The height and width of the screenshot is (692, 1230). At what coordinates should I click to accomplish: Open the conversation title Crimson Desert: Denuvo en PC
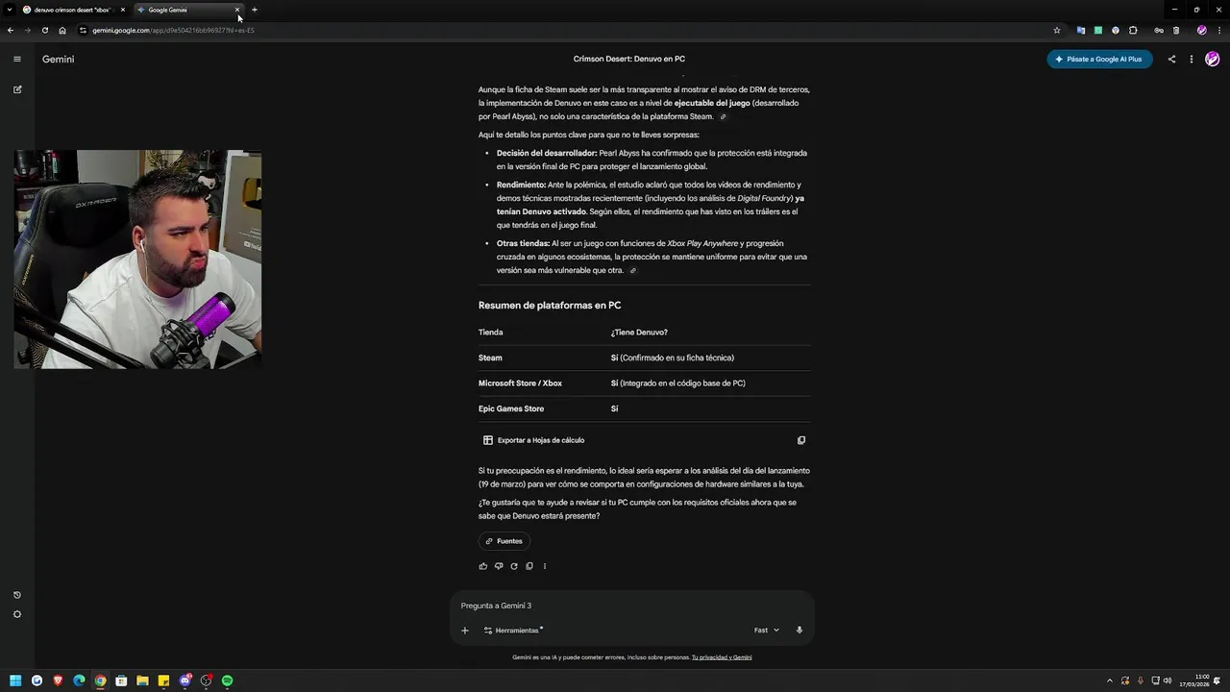tap(629, 59)
